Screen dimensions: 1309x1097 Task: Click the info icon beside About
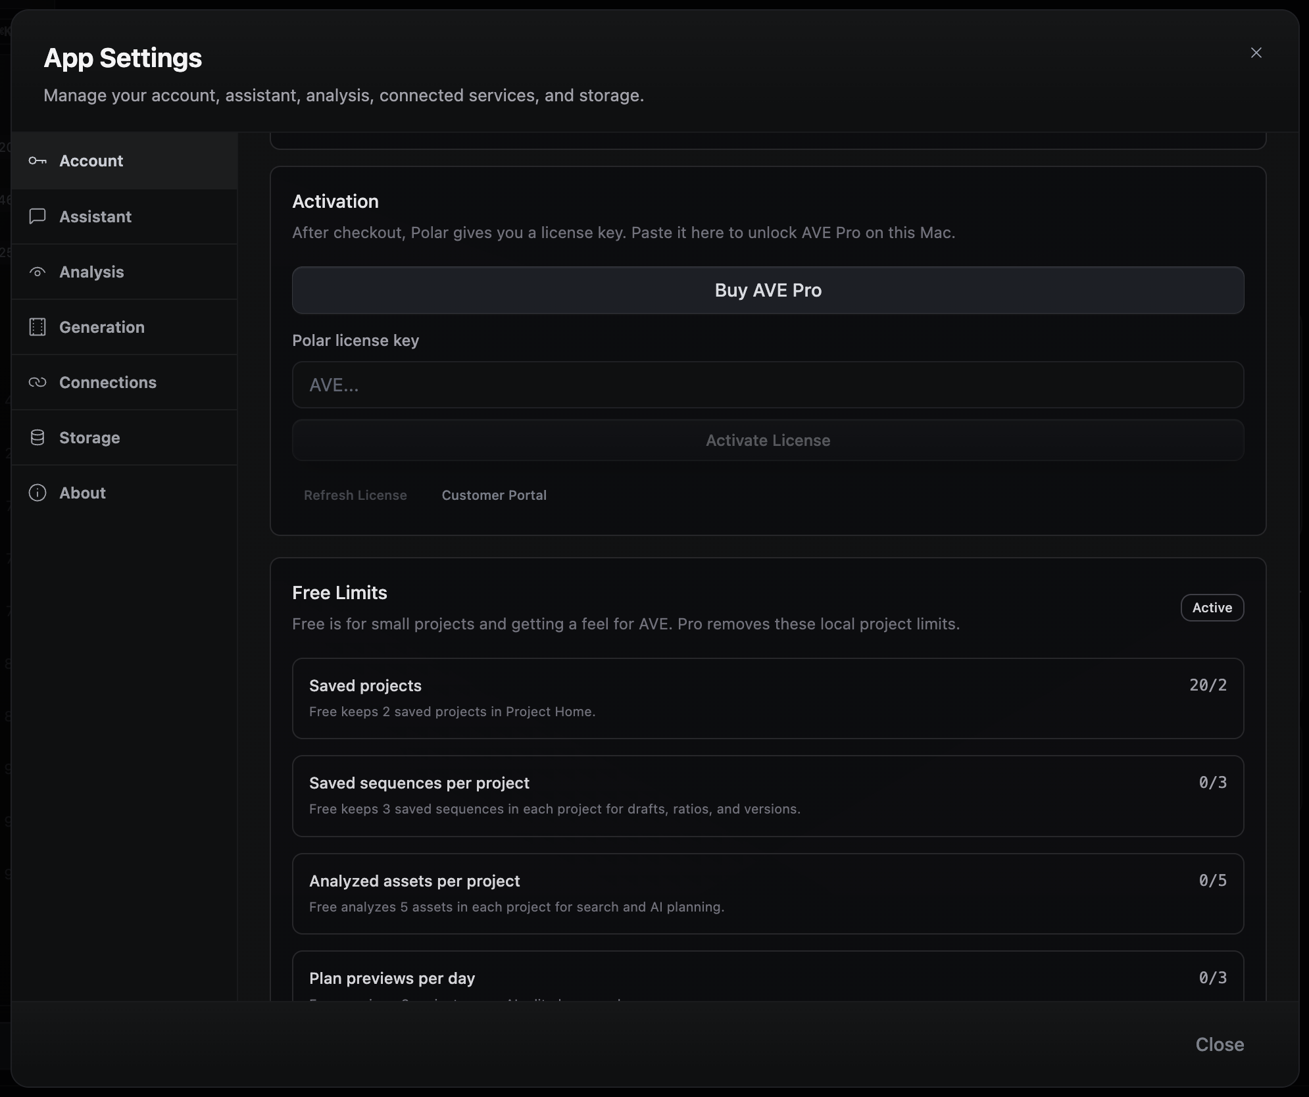(x=37, y=493)
